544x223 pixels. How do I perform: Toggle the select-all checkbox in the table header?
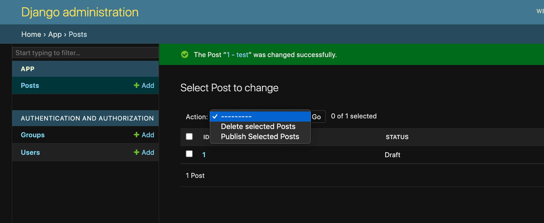click(189, 136)
